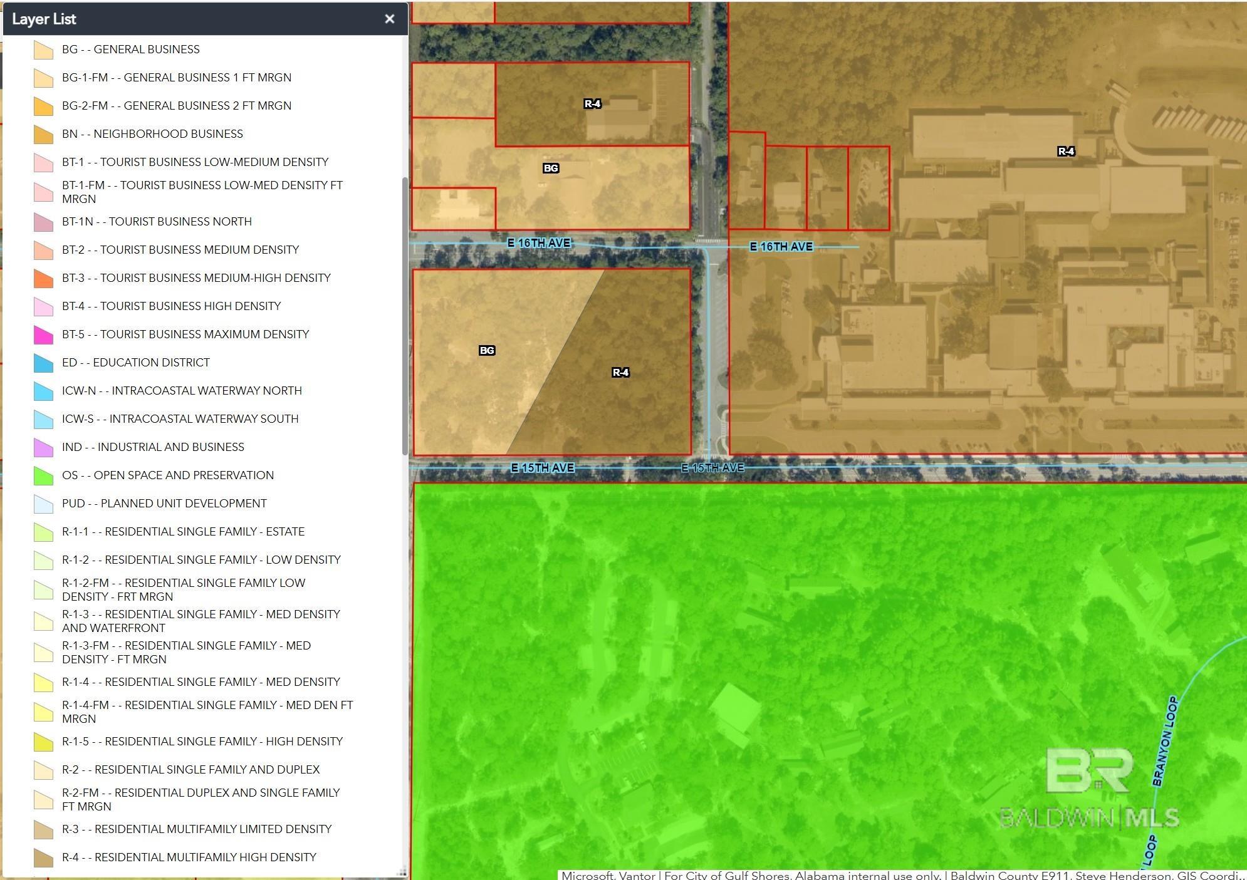Select the PUD Planned Unit Development entry

click(x=164, y=504)
